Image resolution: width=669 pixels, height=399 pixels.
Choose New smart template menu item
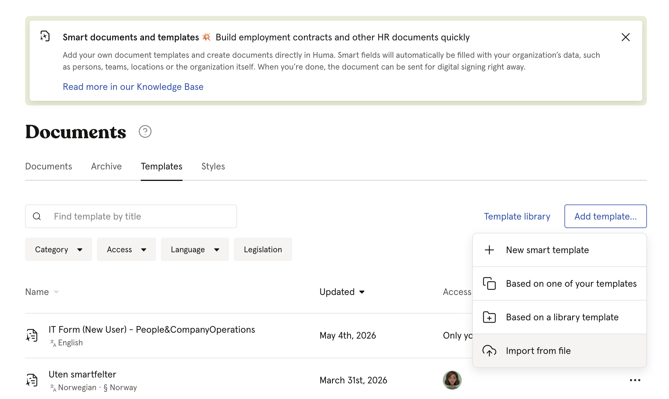pyautogui.click(x=559, y=250)
